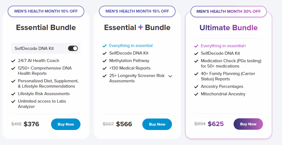Viewport: 282px width, 145px height.
Task: Click checkmark beside Ancestry Percentages
Action: click(x=196, y=87)
